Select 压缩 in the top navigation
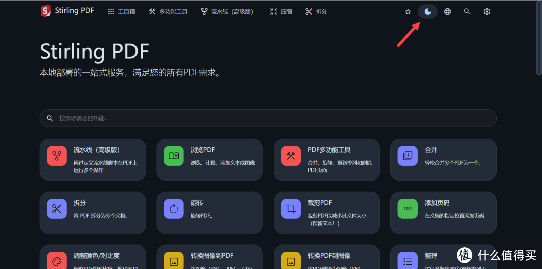542x269 pixels. coord(281,12)
